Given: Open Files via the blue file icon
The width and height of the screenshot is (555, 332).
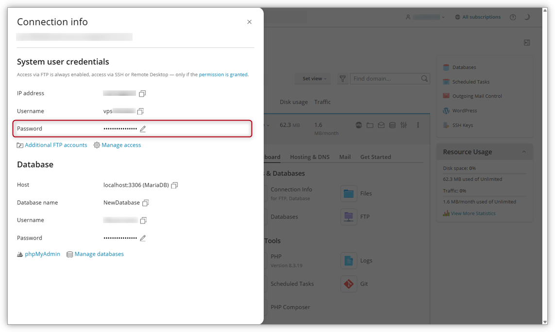Looking at the screenshot, I should [x=349, y=193].
